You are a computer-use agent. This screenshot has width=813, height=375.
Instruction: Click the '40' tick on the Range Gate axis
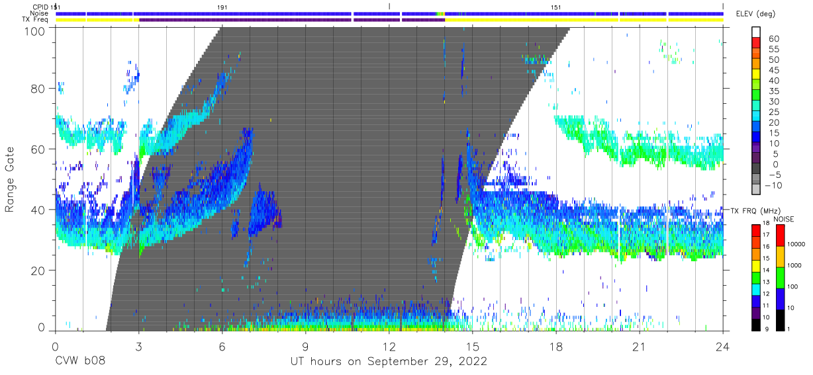(x=39, y=210)
